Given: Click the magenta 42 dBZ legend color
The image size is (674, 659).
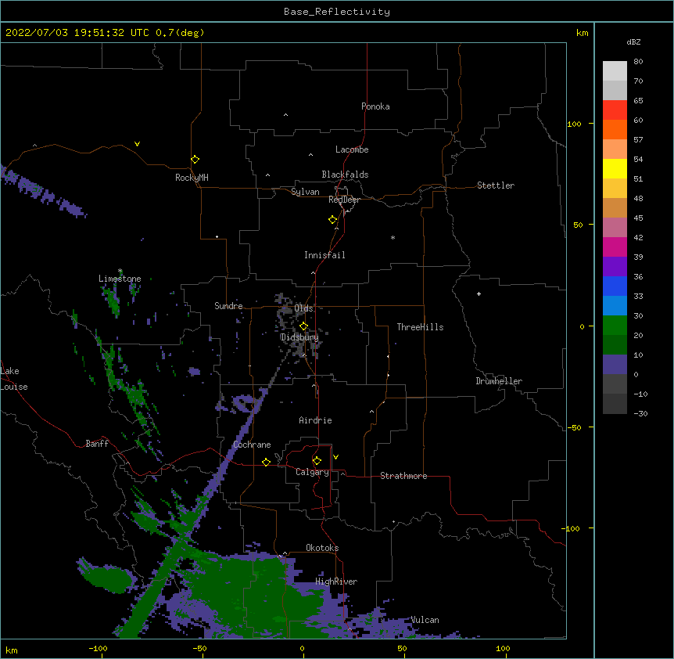Looking at the screenshot, I should click(x=615, y=247).
